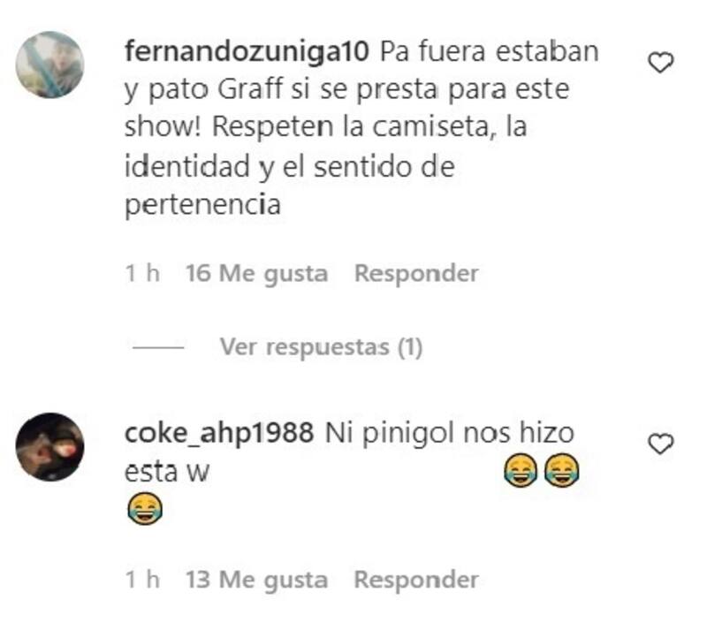
Task: Click the dash line beside Ver respuestas
Action: click(x=158, y=347)
